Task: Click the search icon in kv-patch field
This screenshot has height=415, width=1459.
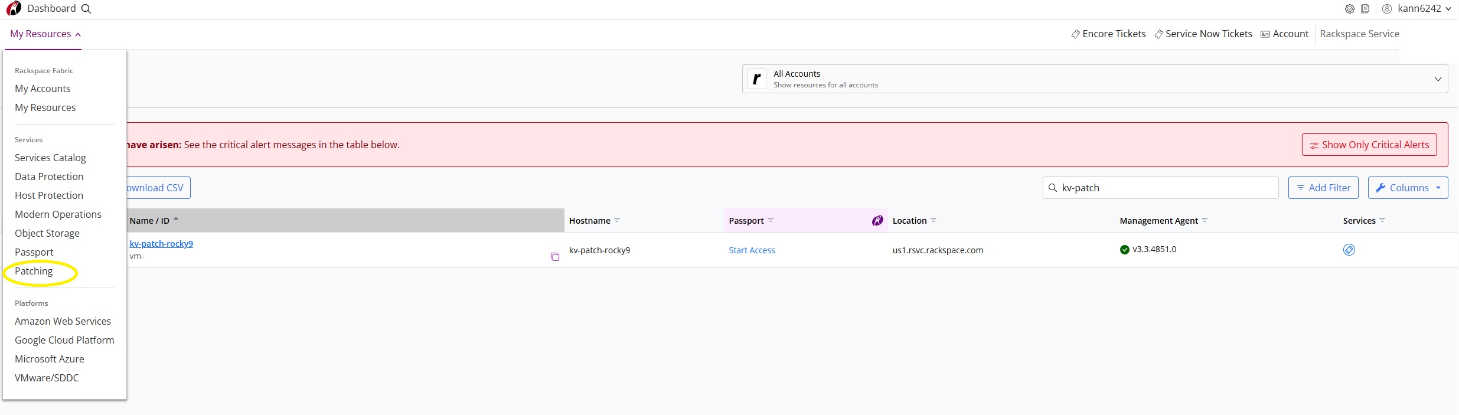Action: click(1053, 188)
